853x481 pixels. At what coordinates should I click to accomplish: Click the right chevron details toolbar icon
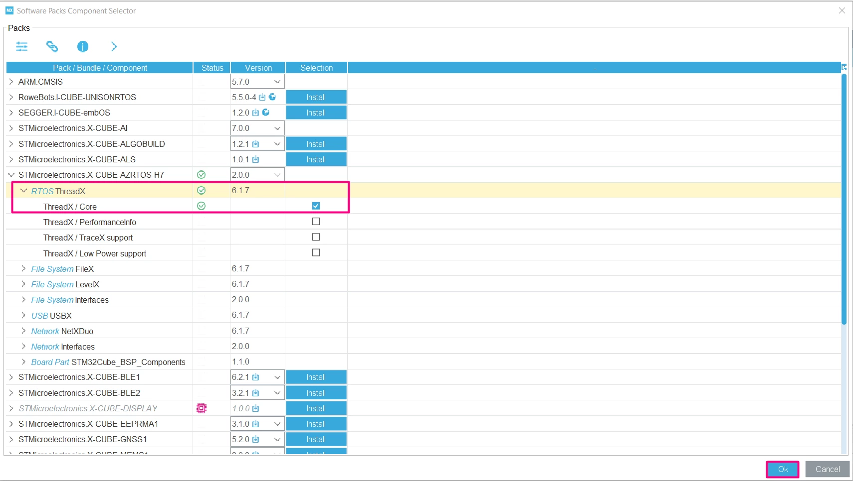pyautogui.click(x=114, y=47)
